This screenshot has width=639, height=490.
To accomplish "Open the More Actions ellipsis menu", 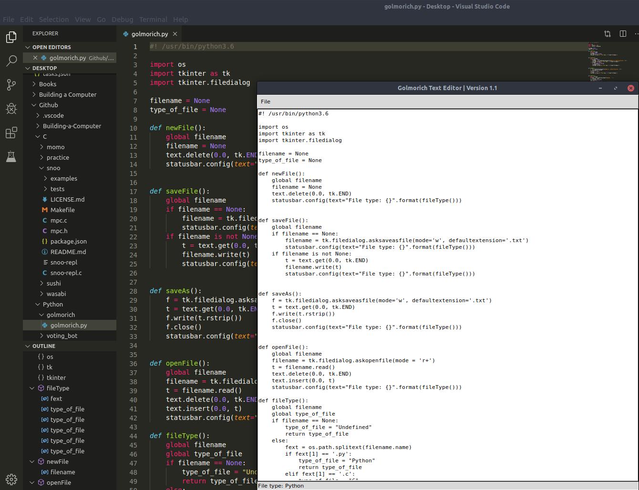I will pos(636,34).
